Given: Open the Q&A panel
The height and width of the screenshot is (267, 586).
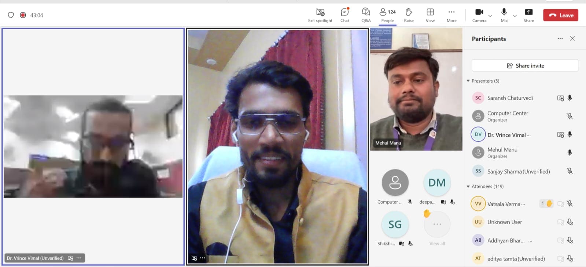Looking at the screenshot, I should click(x=366, y=12).
